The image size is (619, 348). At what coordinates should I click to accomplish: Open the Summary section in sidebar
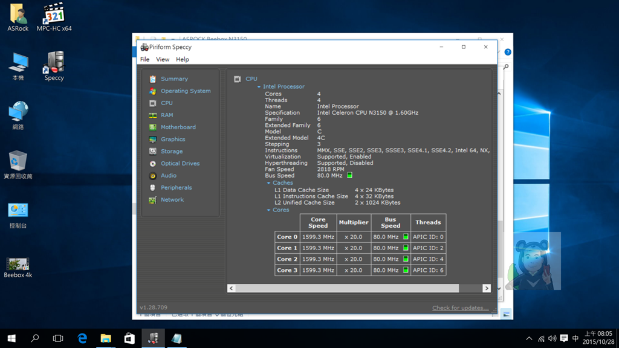click(x=173, y=79)
